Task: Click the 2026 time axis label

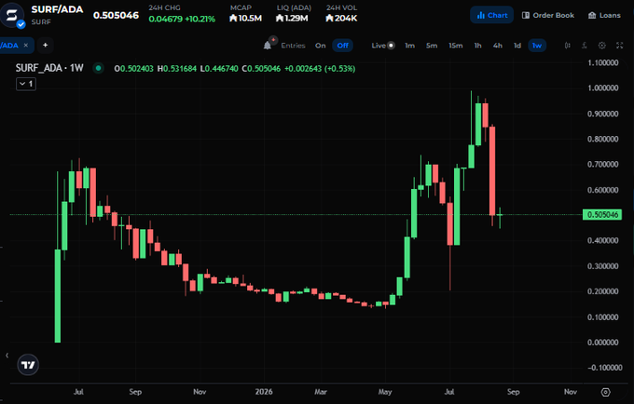Action: 264,392
